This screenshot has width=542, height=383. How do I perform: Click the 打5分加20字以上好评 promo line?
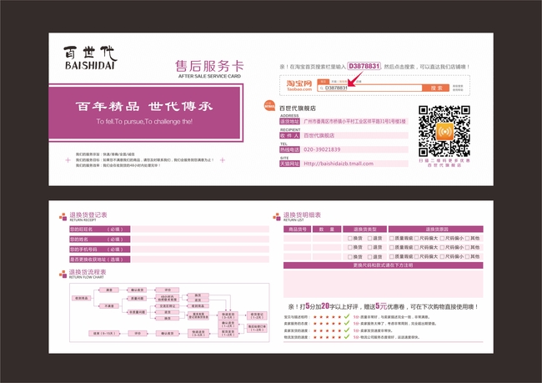[x=383, y=306]
